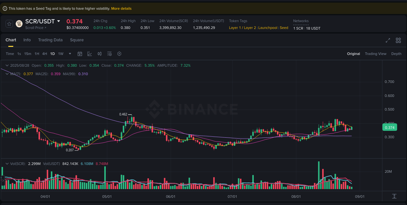Image resolution: width=407 pixels, height=205 pixels.
Task: Open the Info tab
Action: point(27,40)
